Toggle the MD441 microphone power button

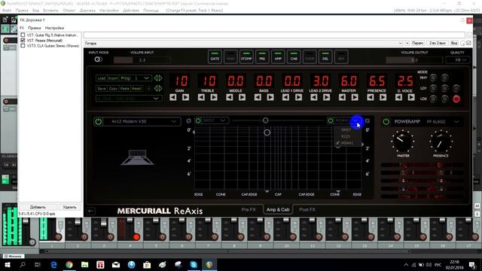(x=331, y=120)
